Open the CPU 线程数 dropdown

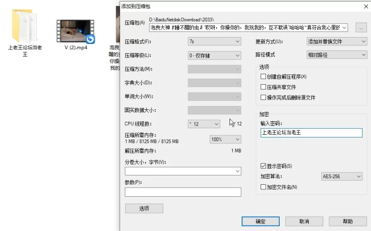coord(204,124)
